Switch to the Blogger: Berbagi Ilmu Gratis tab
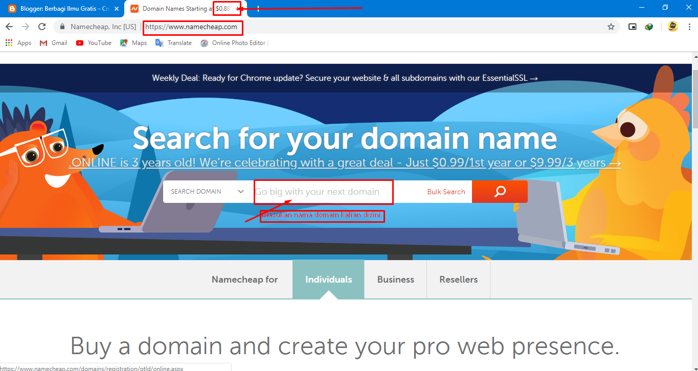 click(64, 9)
